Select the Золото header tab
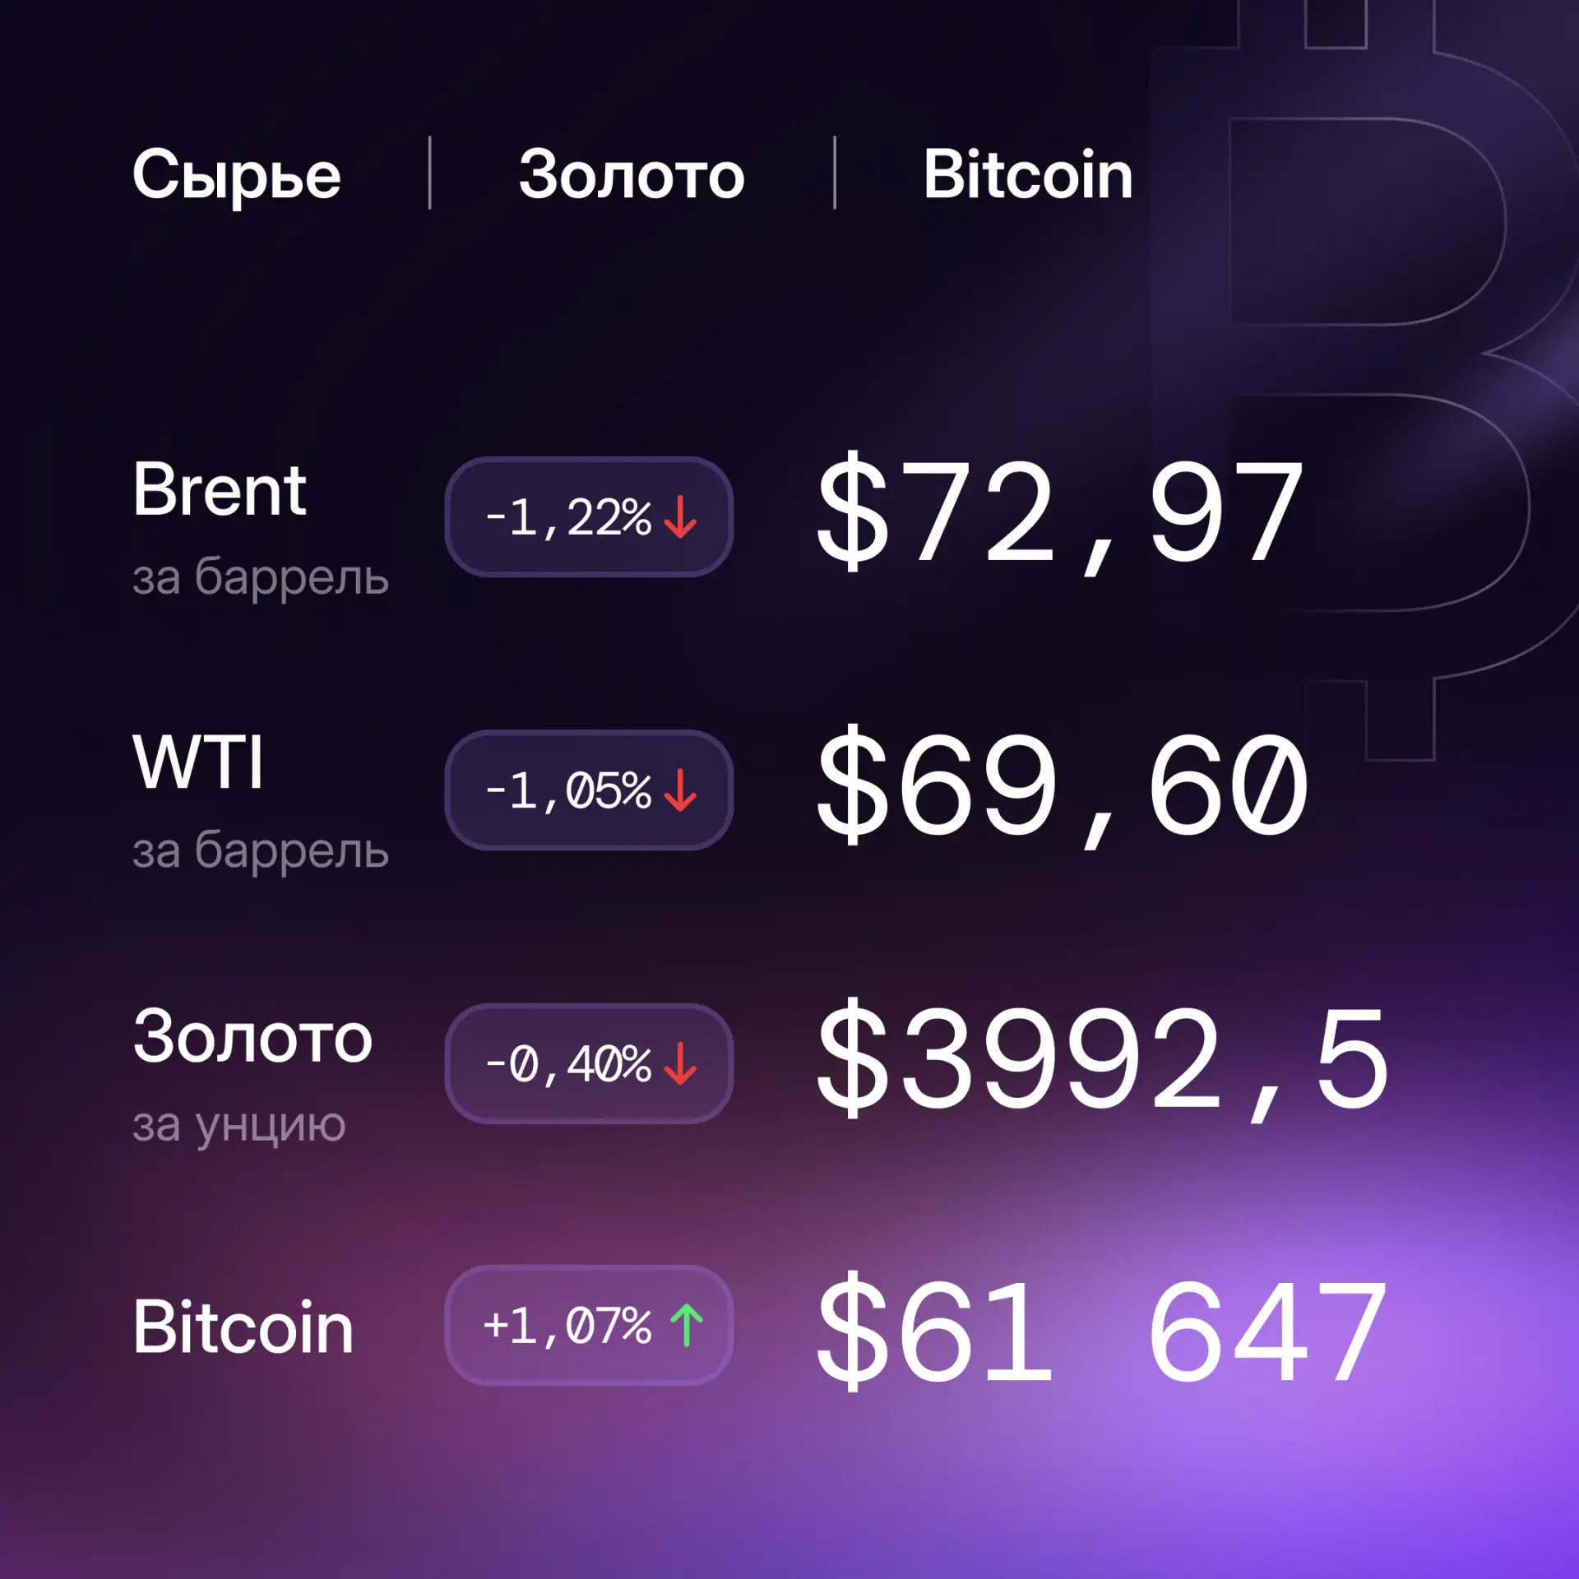This screenshot has width=1579, height=1579. (632, 174)
